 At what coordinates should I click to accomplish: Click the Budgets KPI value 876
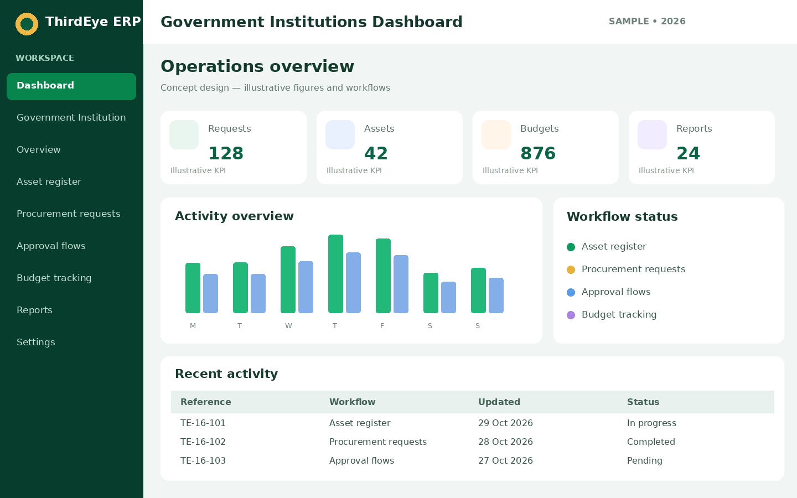(x=538, y=153)
